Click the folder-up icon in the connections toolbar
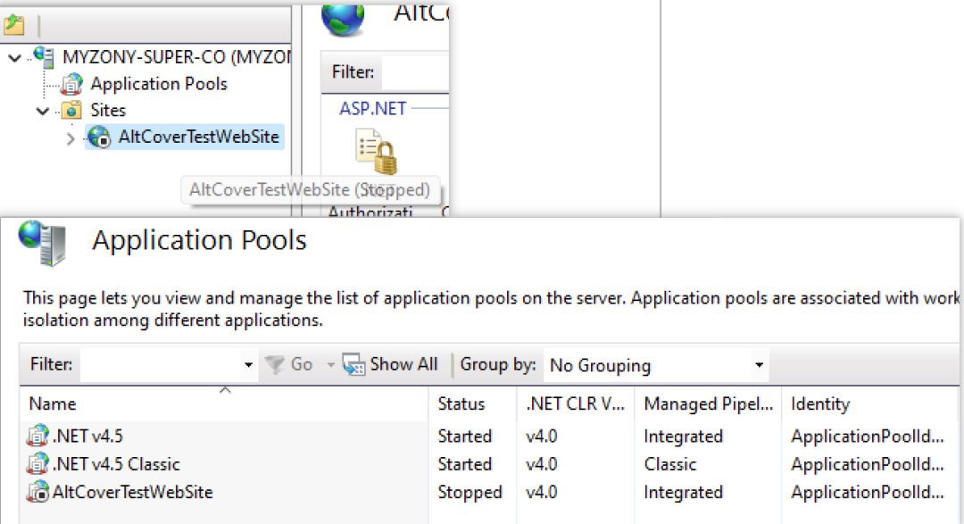The height and width of the screenshot is (524, 964). [x=13, y=26]
